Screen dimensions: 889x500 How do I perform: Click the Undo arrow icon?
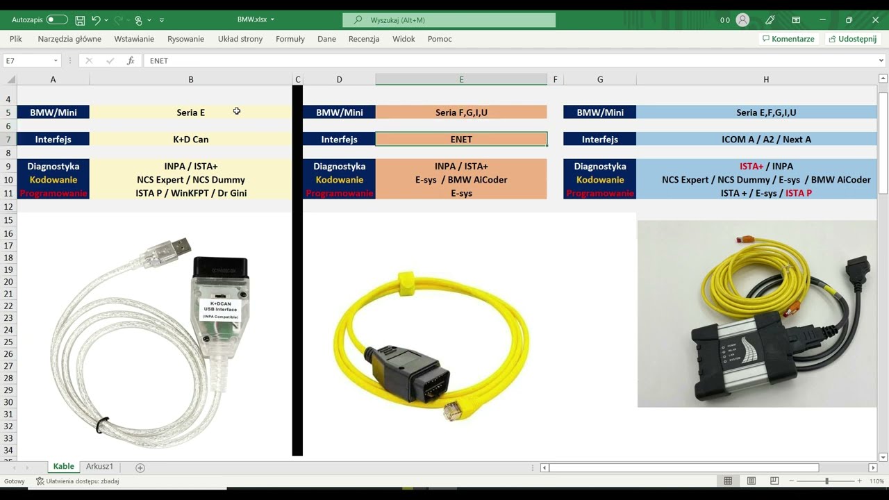[x=96, y=20]
